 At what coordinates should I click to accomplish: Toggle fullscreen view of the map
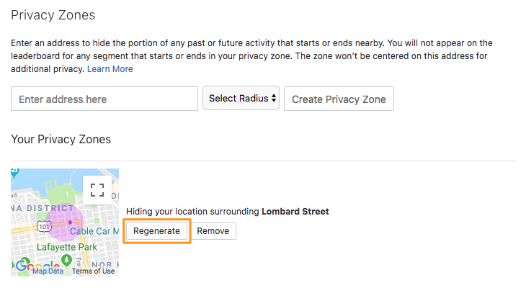(x=97, y=190)
